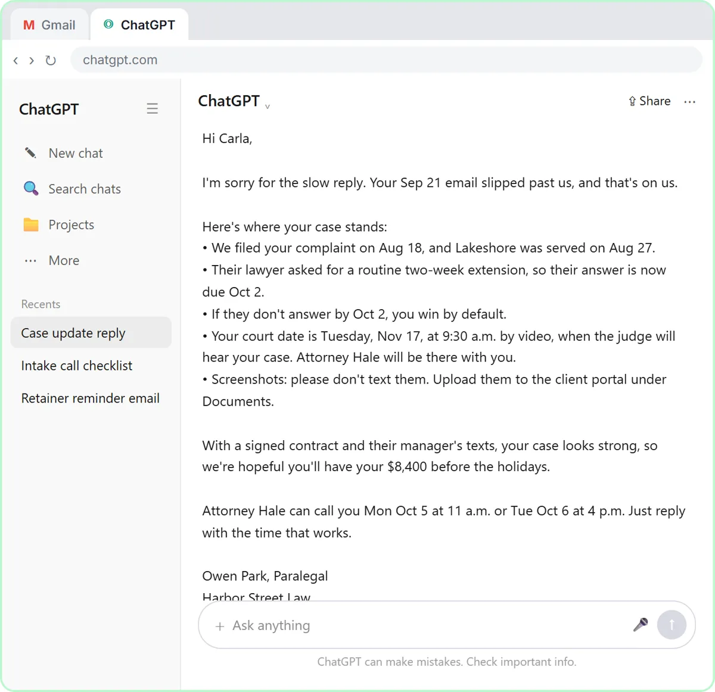Go back with the browser back arrow
The width and height of the screenshot is (715, 692).
15,60
